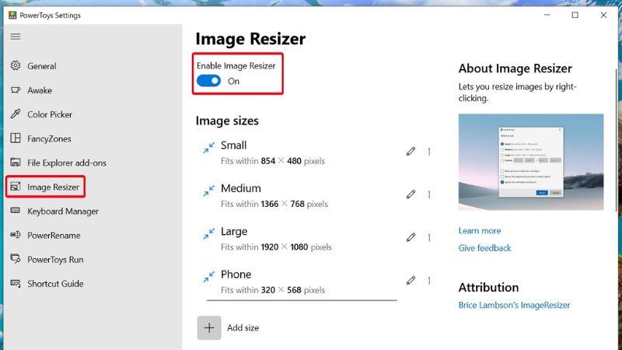The width and height of the screenshot is (622, 350).
Task: Click the Give feedback link
Action: [x=485, y=248]
